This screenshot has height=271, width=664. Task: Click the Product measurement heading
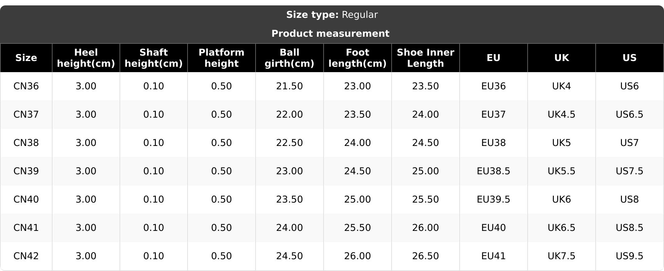point(330,34)
